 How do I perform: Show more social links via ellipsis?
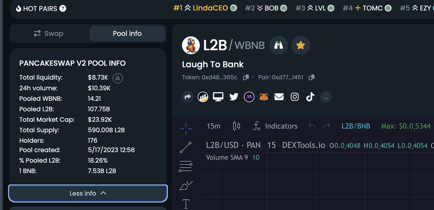(326, 97)
